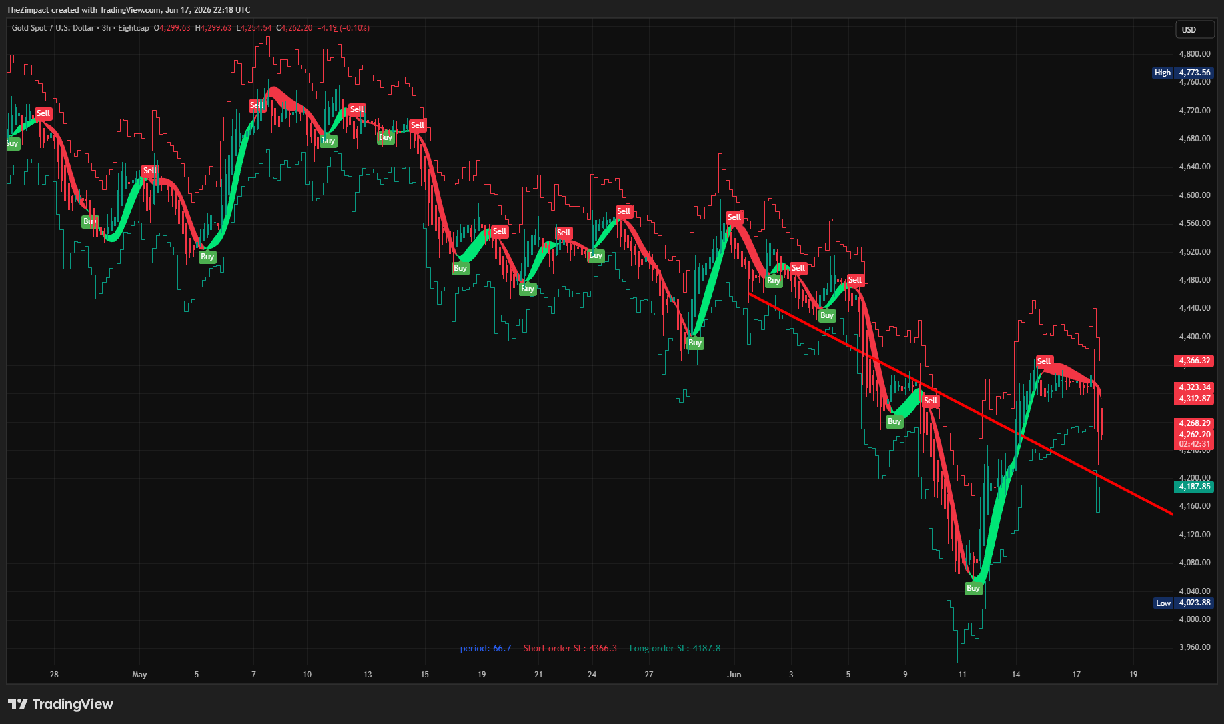Image resolution: width=1224 pixels, height=724 pixels.
Task: Click the 13 date label on time axis
Action: pyautogui.click(x=368, y=675)
